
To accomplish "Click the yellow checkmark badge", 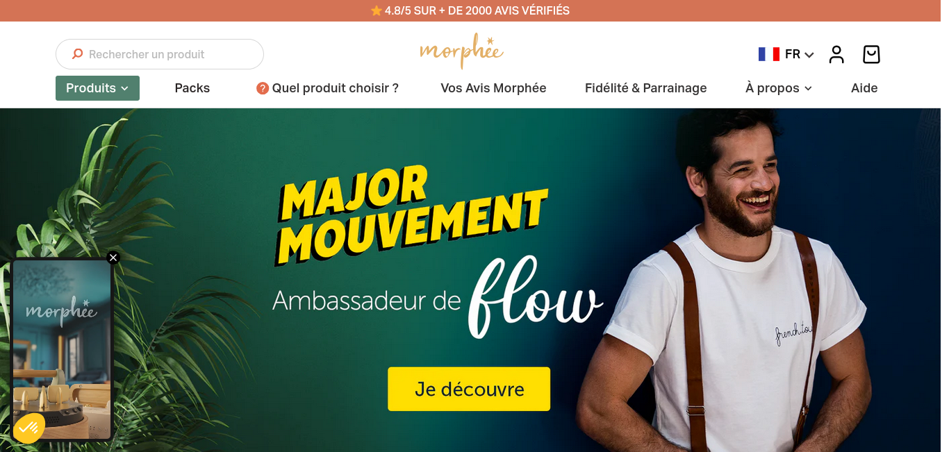I will (28, 428).
